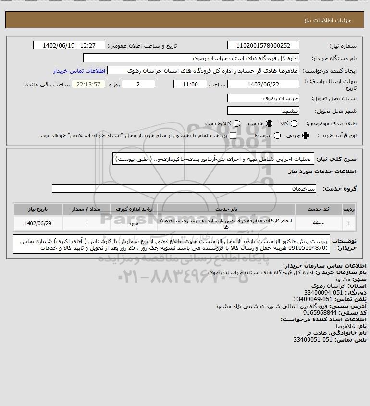The width and height of the screenshot is (370, 406).
Task: Click the announcement date field 1402/06/19 - 12:27
Action: point(69,45)
